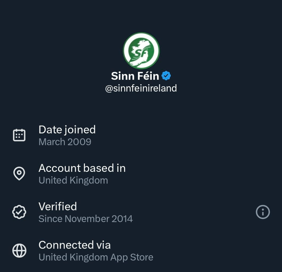This screenshot has height=272, width=282.
Task: Select the Sinn Féin display name
Action: coord(135,76)
